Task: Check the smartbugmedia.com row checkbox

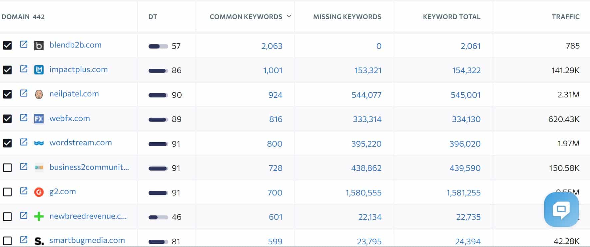Action: click(7, 241)
